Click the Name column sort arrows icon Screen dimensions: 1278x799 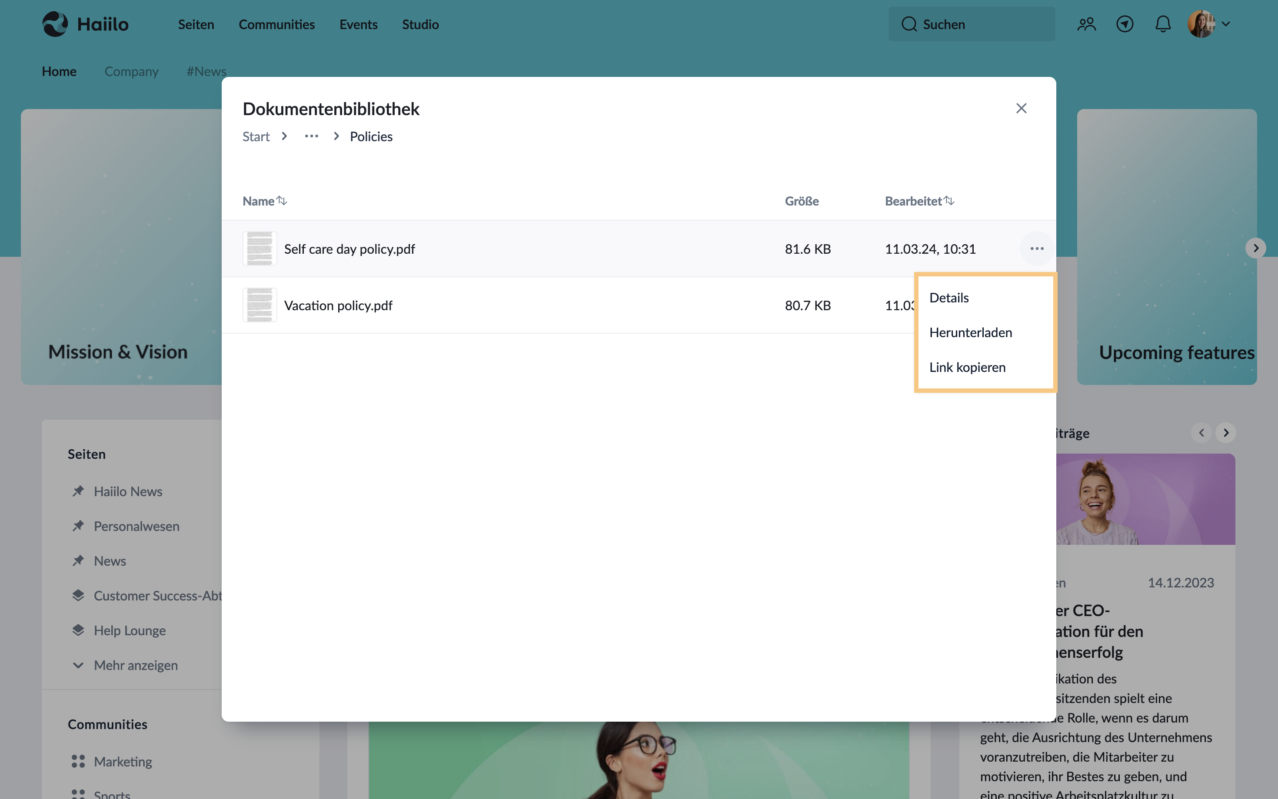click(x=282, y=200)
